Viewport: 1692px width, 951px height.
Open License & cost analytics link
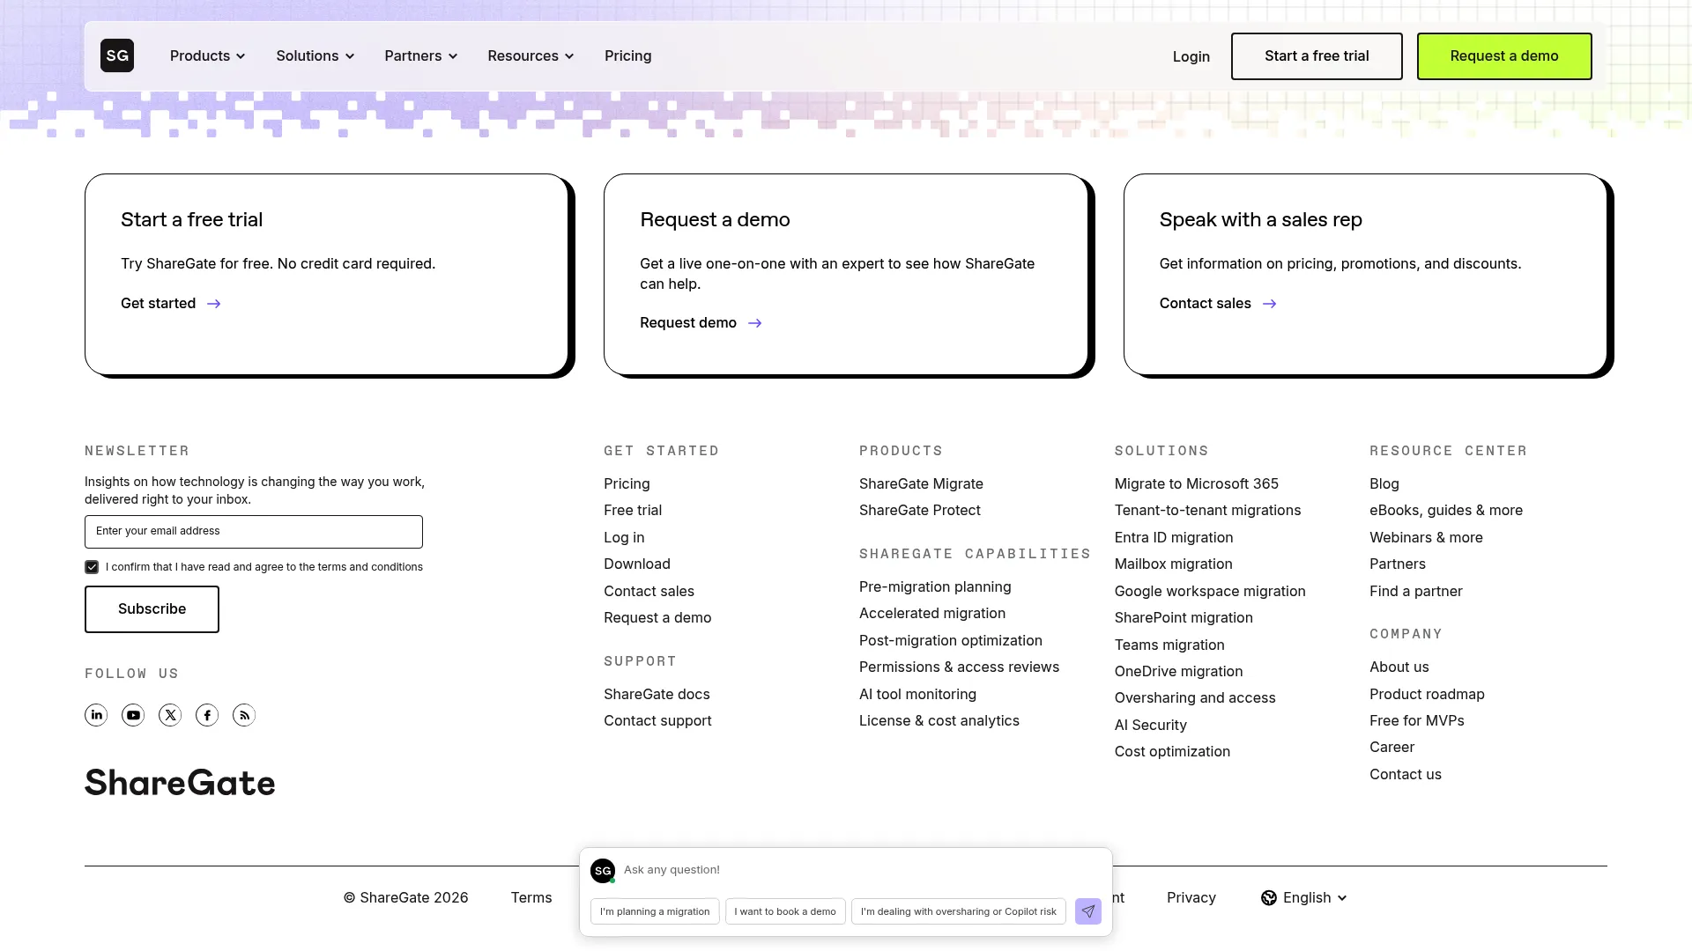[939, 721]
